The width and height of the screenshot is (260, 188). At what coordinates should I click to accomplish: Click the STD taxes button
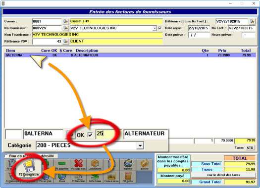point(250,148)
